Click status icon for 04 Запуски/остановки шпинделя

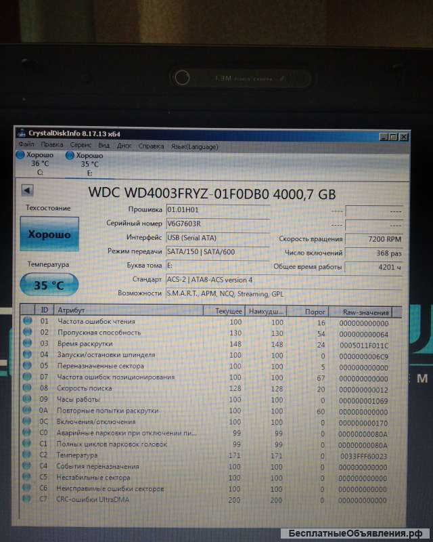[x=27, y=354]
